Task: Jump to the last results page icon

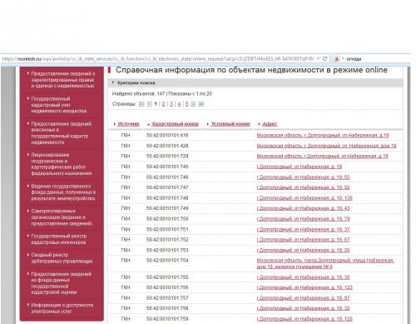Action: click(201, 104)
